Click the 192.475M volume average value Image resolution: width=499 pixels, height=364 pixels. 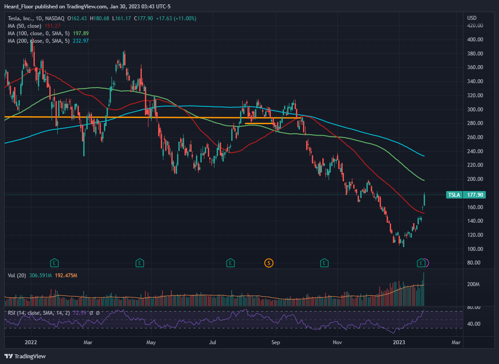tap(66, 275)
